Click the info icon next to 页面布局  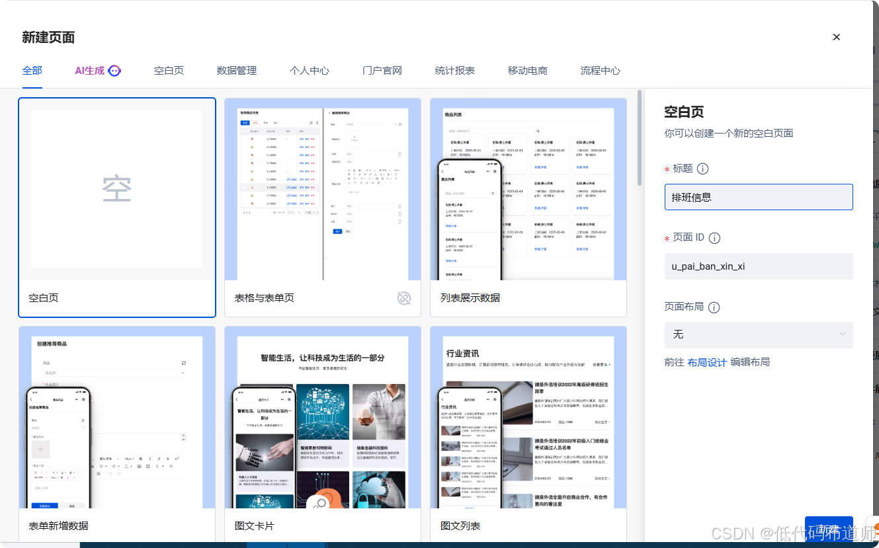[x=716, y=307]
